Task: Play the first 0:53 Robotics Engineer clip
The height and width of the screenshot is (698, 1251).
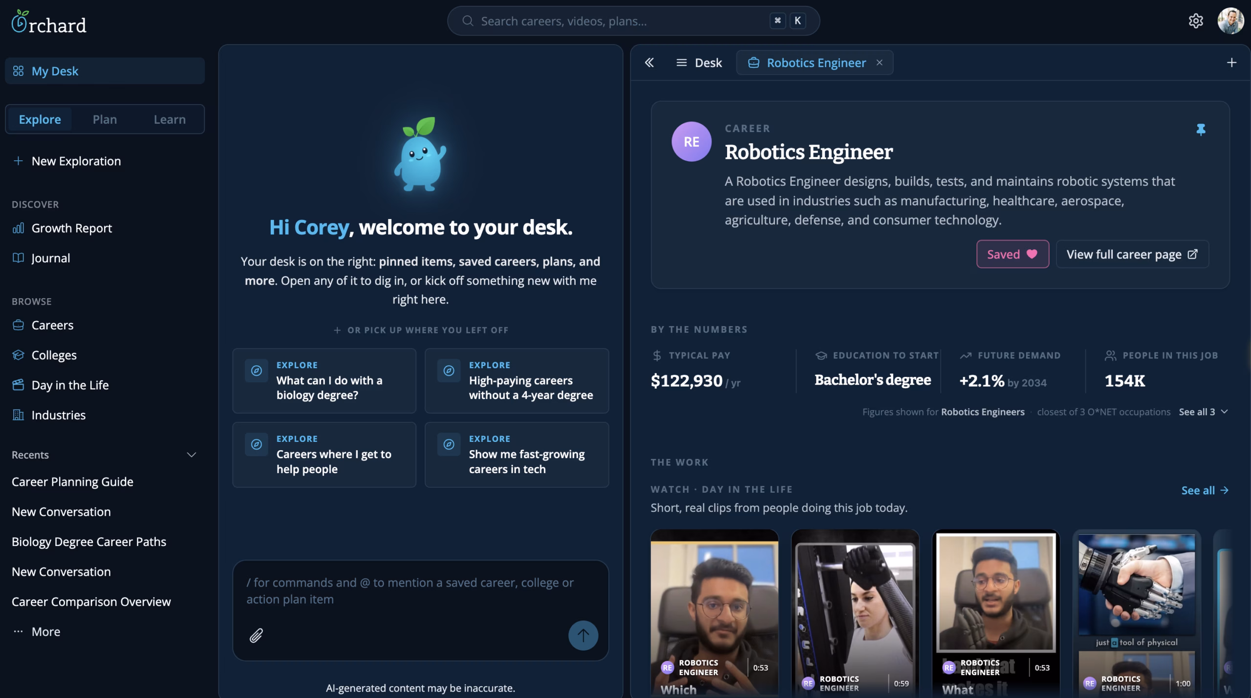Action: (x=714, y=613)
